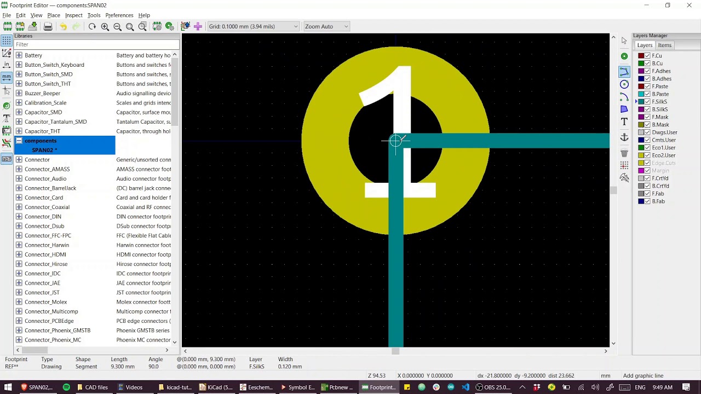Click the Zoom Out magnifier icon

(x=117, y=26)
